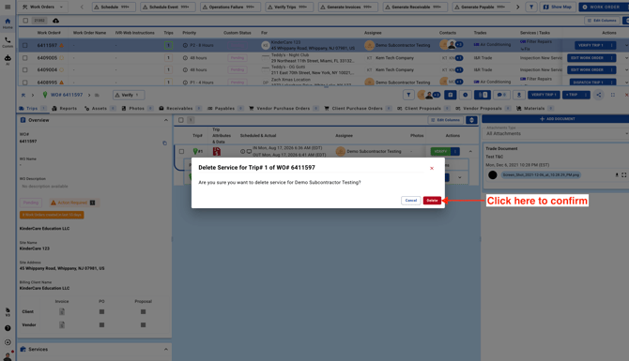The height and width of the screenshot is (361, 629).
Task: Click the clock history icon in the WO detail bar
Action: [x=465, y=95]
